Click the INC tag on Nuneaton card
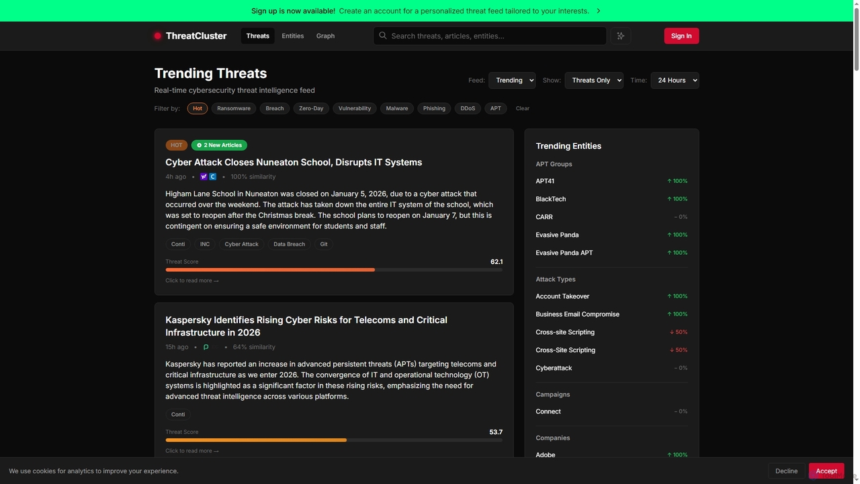Image resolution: width=860 pixels, height=484 pixels. coord(205,244)
